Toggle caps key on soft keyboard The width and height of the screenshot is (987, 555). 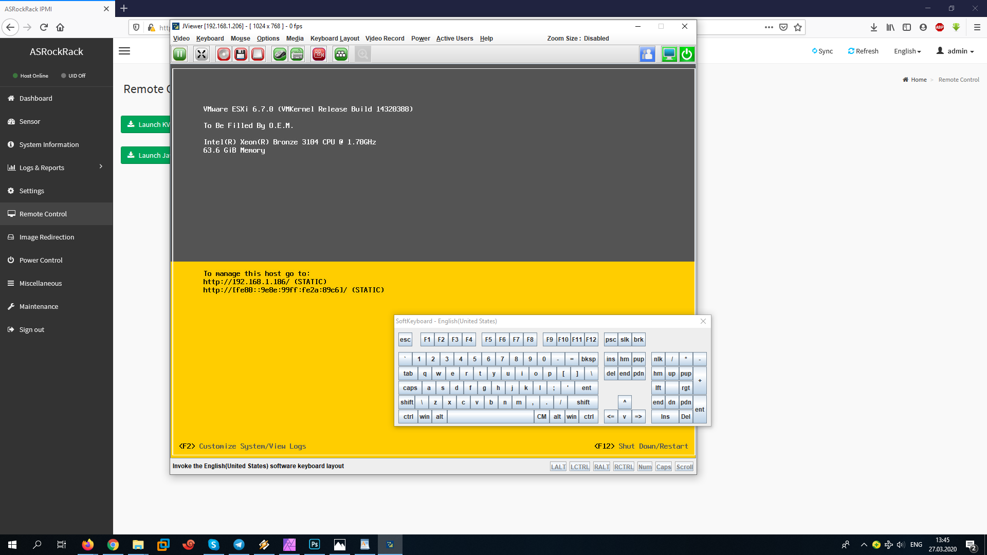coord(410,388)
